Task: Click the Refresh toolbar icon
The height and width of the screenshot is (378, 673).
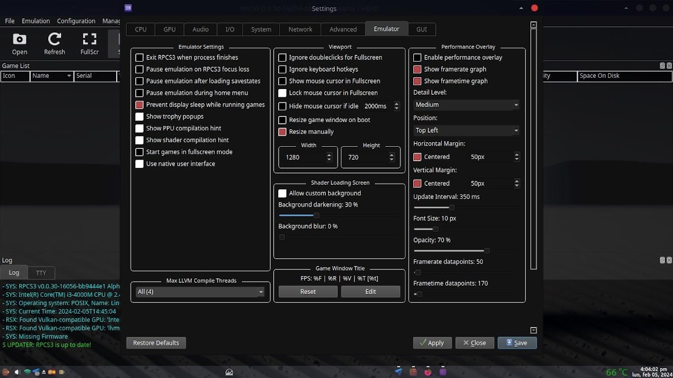Action: pyautogui.click(x=54, y=44)
